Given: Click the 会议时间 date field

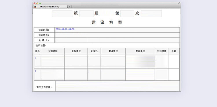Looking at the screenshot, I should tap(117, 30).
